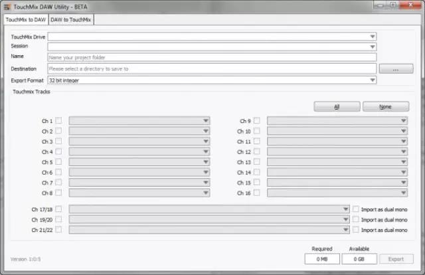
Task: Check the Ch 16 checkbox
Action: [x=257, y=193]
